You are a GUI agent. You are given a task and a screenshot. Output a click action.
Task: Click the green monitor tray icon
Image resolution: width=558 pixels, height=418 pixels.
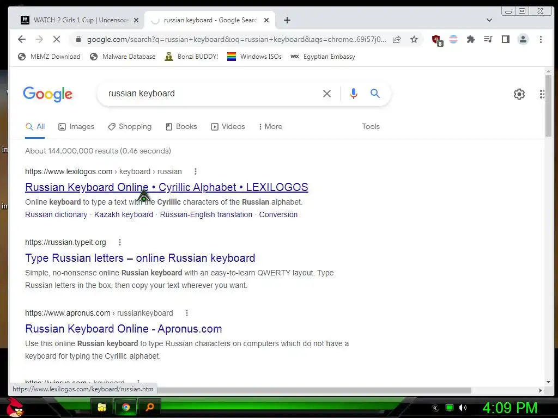click(x=450, y=408)
